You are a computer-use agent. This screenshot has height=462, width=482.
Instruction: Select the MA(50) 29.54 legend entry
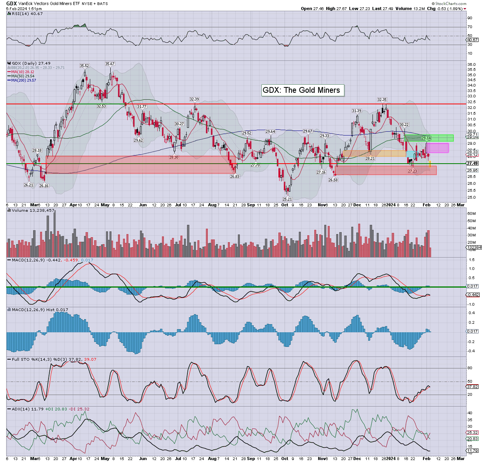coord(22,76)
